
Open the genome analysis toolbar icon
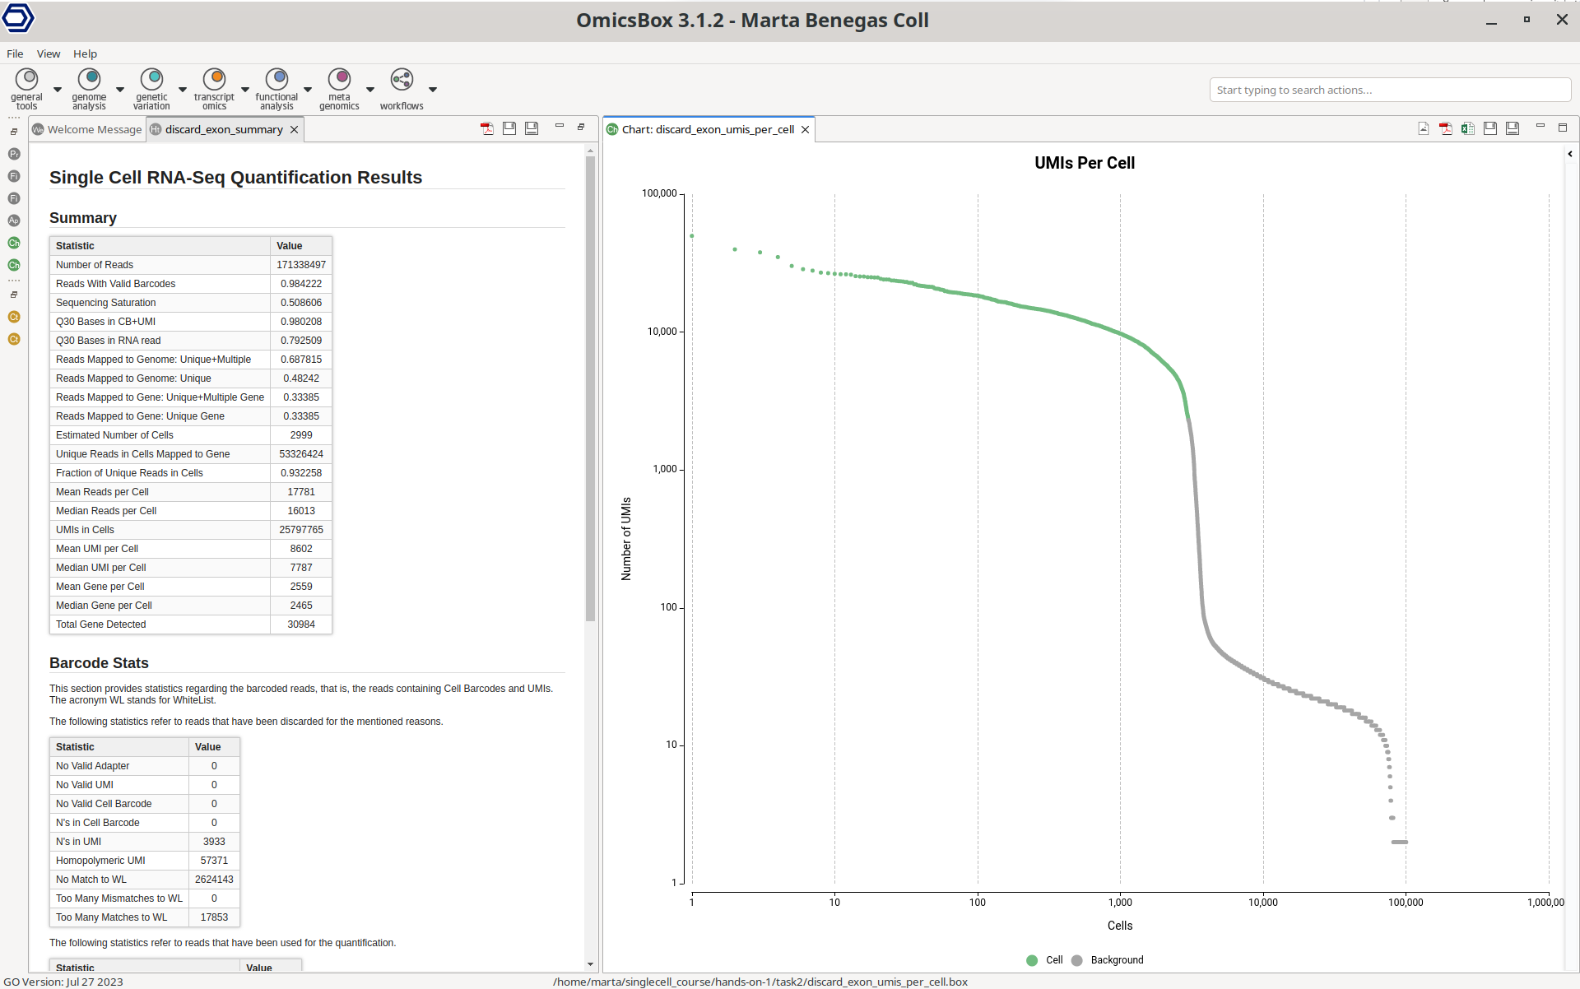pos(89,89)
